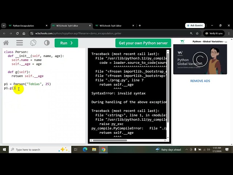Open Get your own Python server

tap(143, 43)
